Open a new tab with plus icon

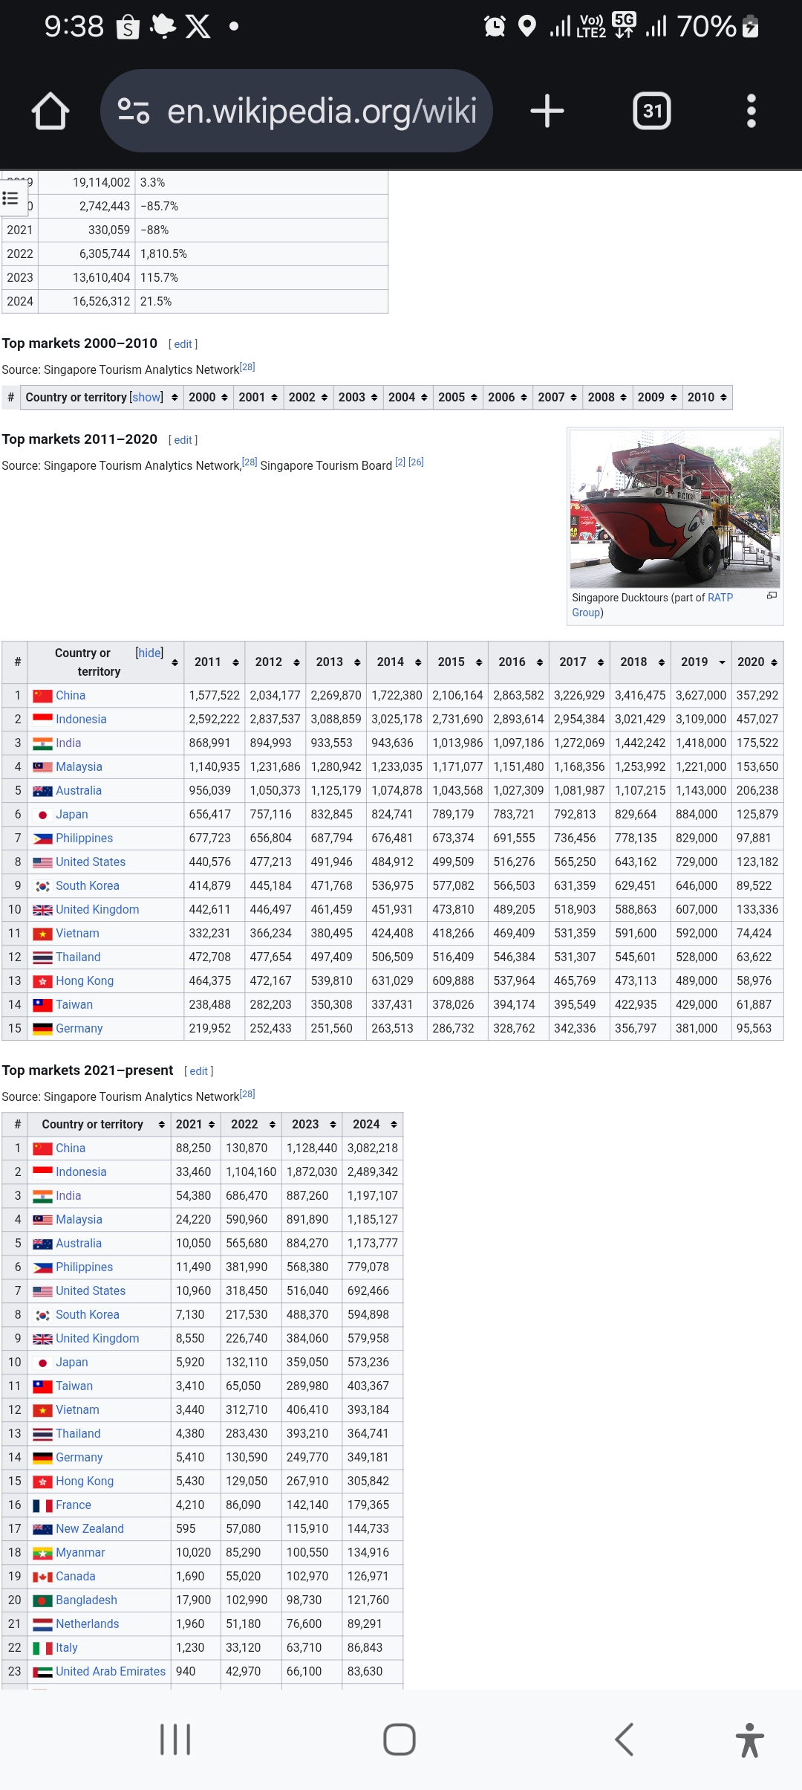pos(547,112)
